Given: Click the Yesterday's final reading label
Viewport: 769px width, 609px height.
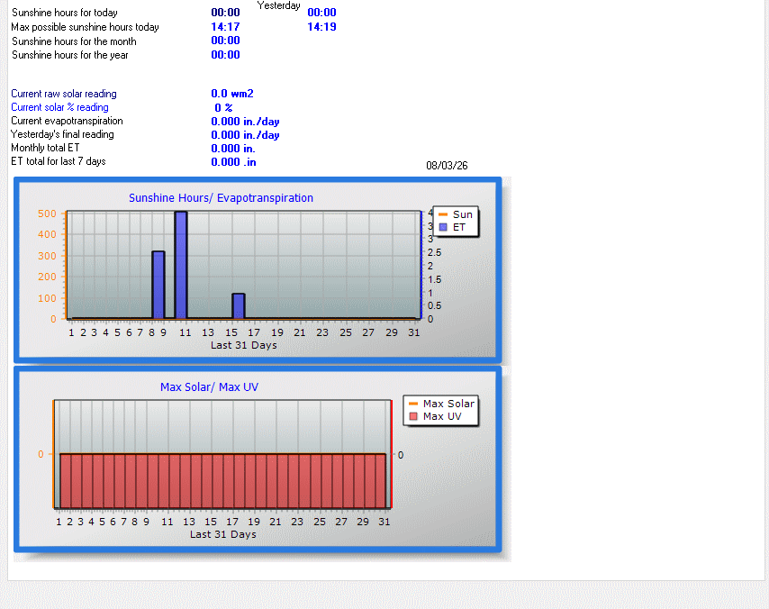Looking at the screenshot, I should click(x=62, y=134).
